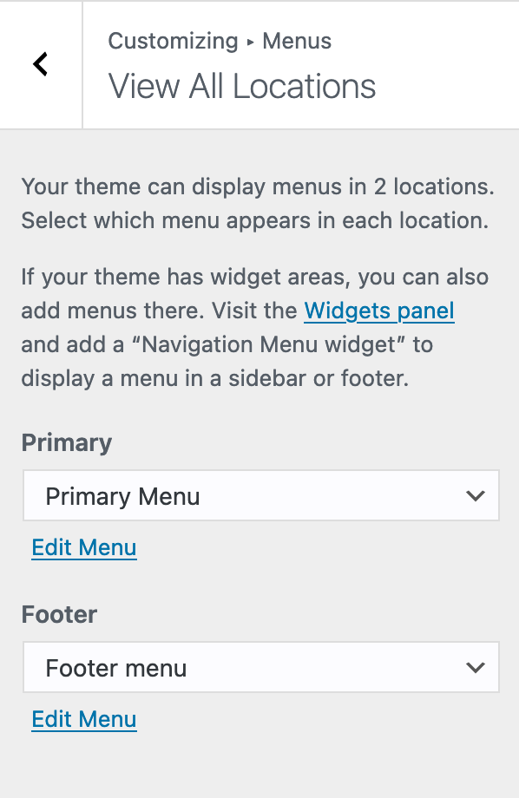Click the back arrow to exit locations view
519x798 pixels.
point(40,64)
